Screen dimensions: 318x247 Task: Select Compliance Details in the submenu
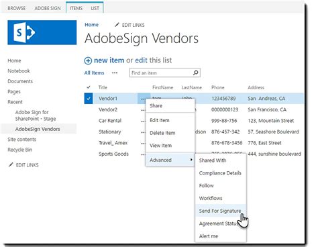point(221,173)
